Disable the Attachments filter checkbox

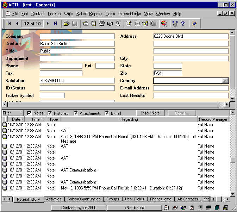(76, 113)
